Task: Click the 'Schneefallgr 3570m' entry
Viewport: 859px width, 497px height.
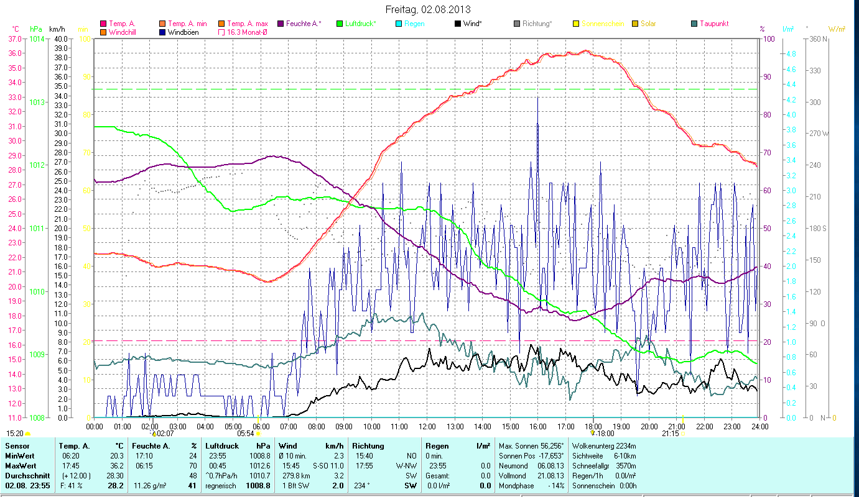Action: tap(605, 465)
